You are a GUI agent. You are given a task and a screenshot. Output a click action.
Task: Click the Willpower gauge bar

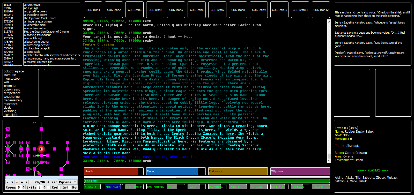[x=300, y=171]
